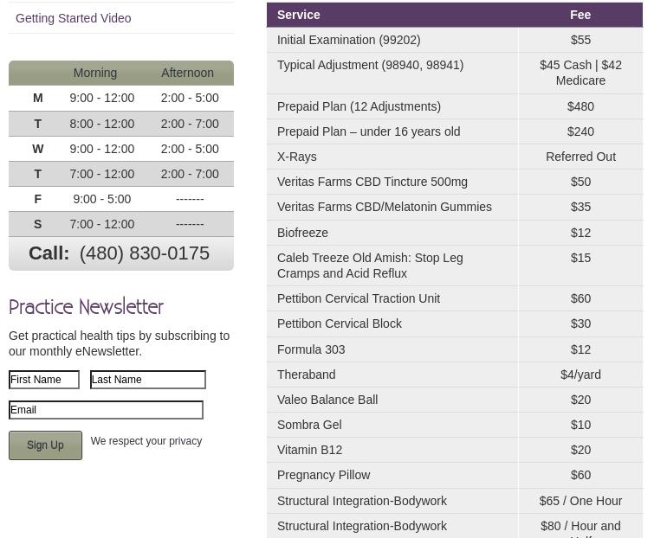The image size is (667, 538).
Task: Select the Afternoon column header in hours table
Action: (x=187, y=74)
